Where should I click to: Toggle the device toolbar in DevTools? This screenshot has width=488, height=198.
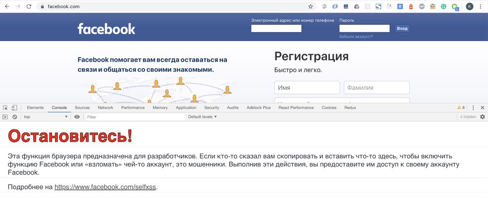point(14,108)
